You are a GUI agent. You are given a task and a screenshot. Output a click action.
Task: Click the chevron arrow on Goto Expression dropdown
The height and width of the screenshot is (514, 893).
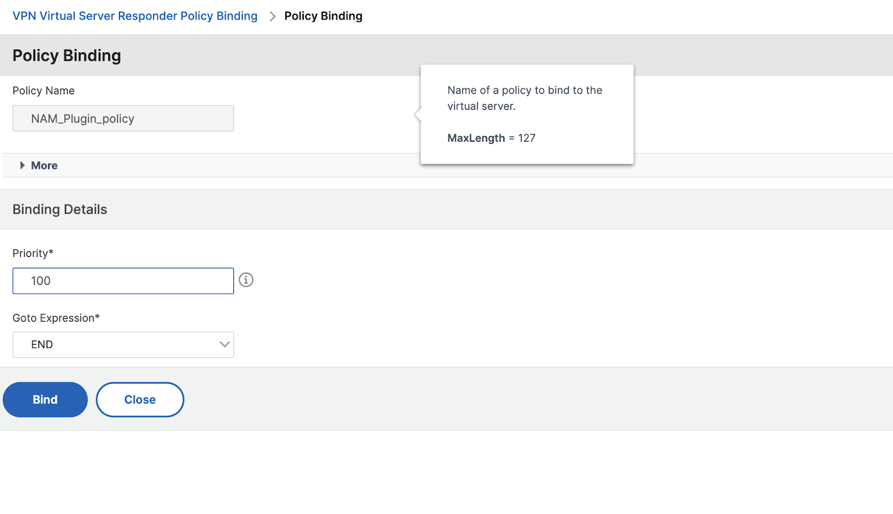pyautogui.click(x=224, y=345)
